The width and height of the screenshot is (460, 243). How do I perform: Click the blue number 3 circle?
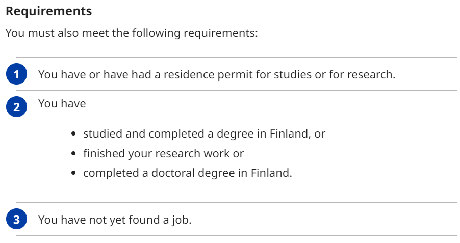16,220
